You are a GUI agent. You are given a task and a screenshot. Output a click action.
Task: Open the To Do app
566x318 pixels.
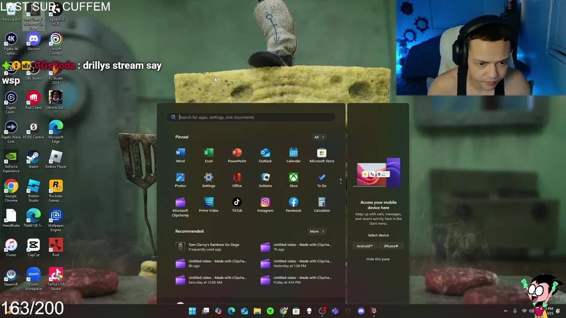(322, 180)
